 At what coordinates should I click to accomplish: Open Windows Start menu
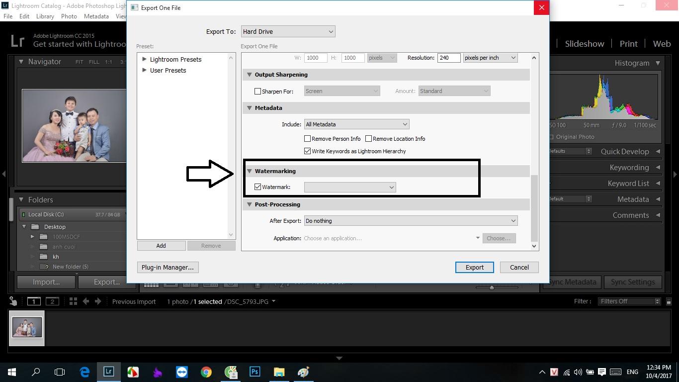tap(12, 372)
